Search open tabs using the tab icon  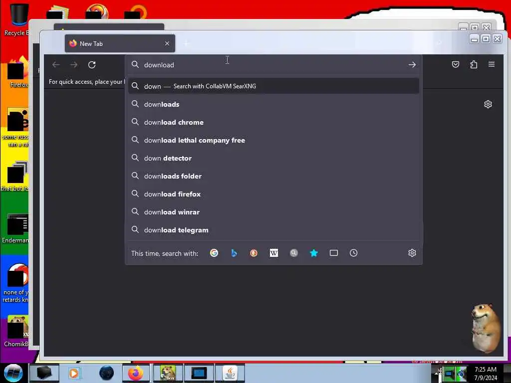[334, 253]
